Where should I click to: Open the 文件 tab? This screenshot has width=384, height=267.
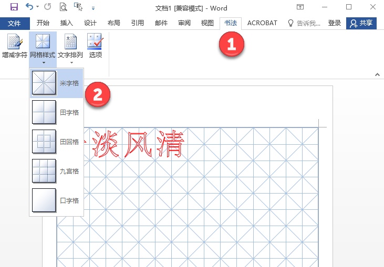click(x=14, y=24)
